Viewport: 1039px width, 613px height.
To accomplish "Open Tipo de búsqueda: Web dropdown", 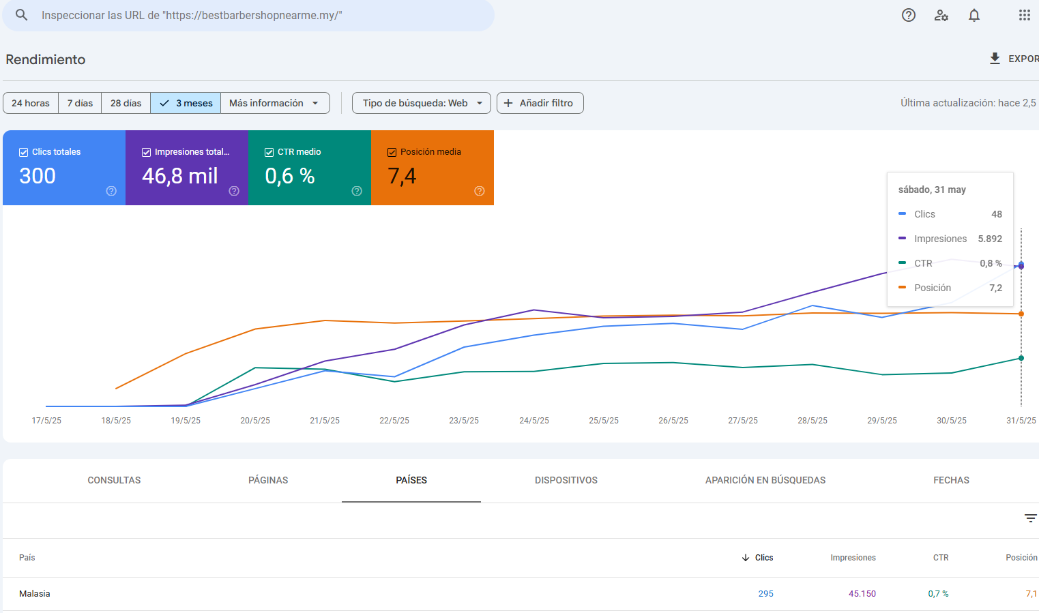I will point(422,103).
